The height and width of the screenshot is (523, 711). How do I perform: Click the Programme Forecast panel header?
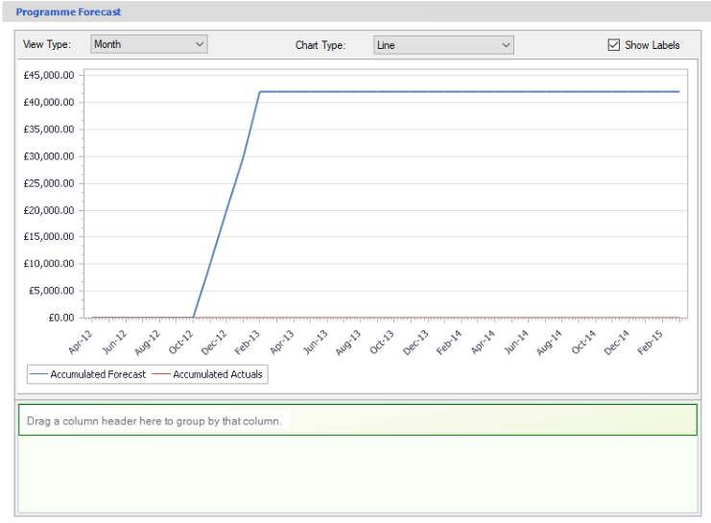[68, 12]
